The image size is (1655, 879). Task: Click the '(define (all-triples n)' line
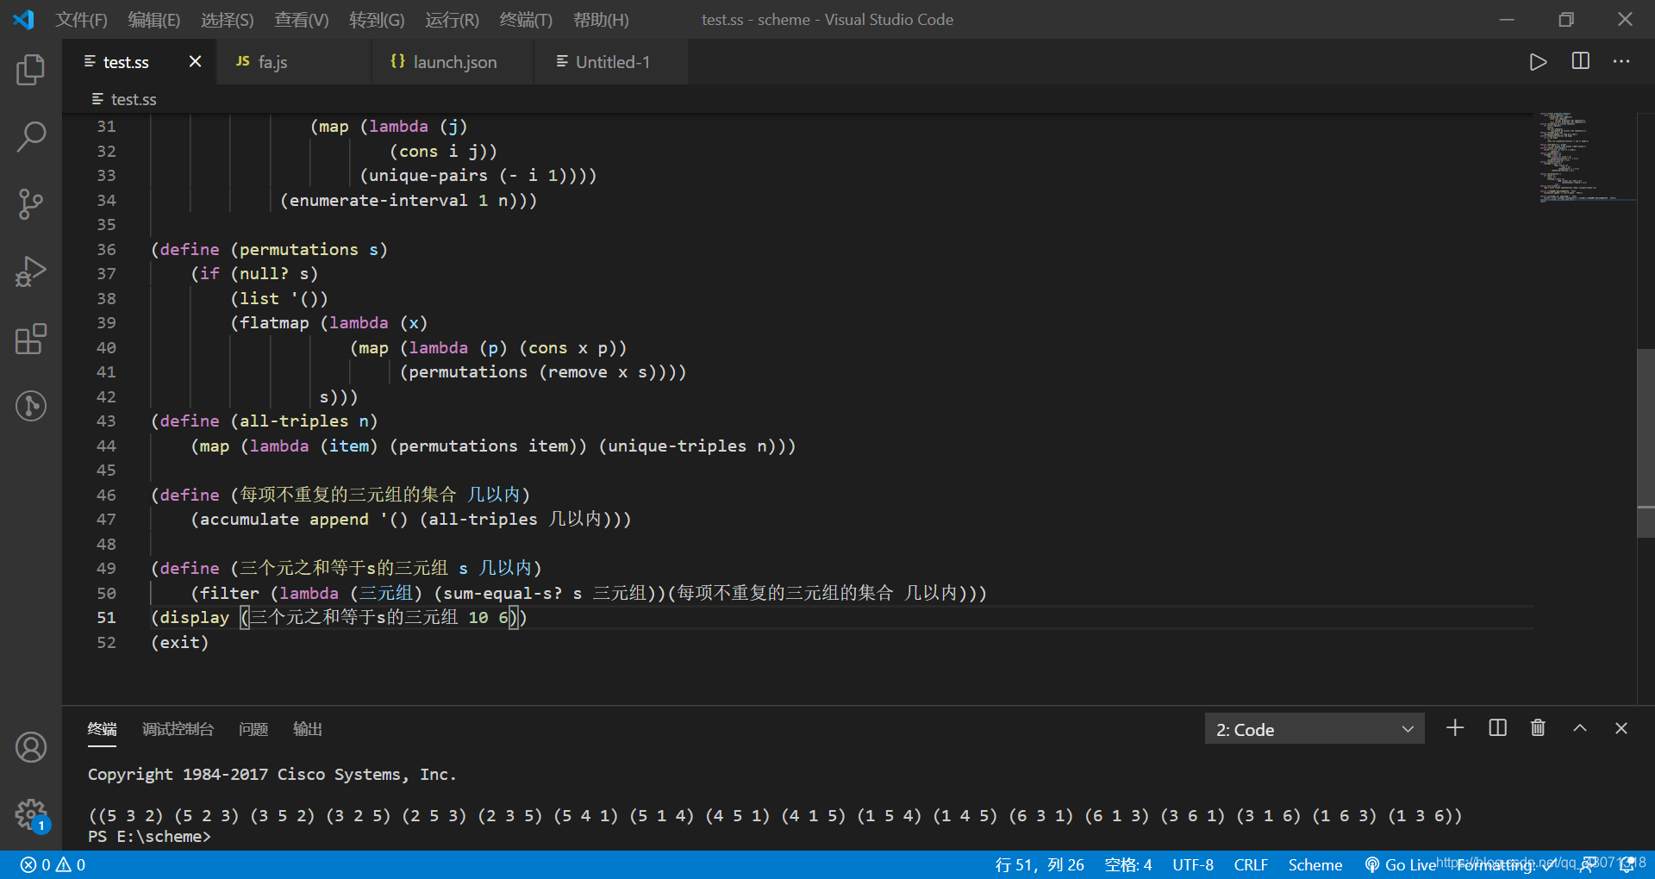[x=264, y=421]
